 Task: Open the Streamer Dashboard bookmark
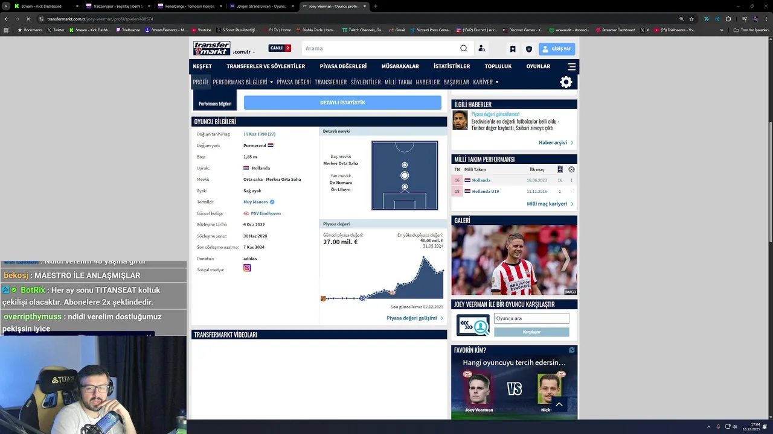click(x=617, y=30)
